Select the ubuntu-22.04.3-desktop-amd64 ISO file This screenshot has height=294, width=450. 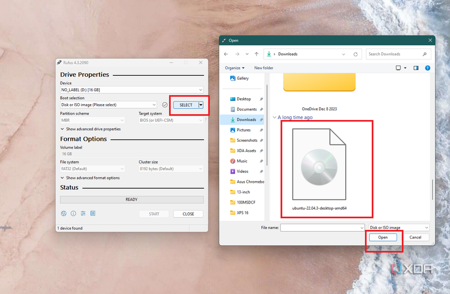tap(319, 170)
